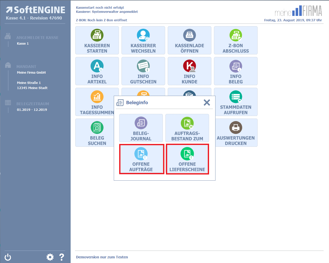The image size is (329, 263).
Task: Select the Kassenlade Öffnen tile
Action: [x=189, y=40]
